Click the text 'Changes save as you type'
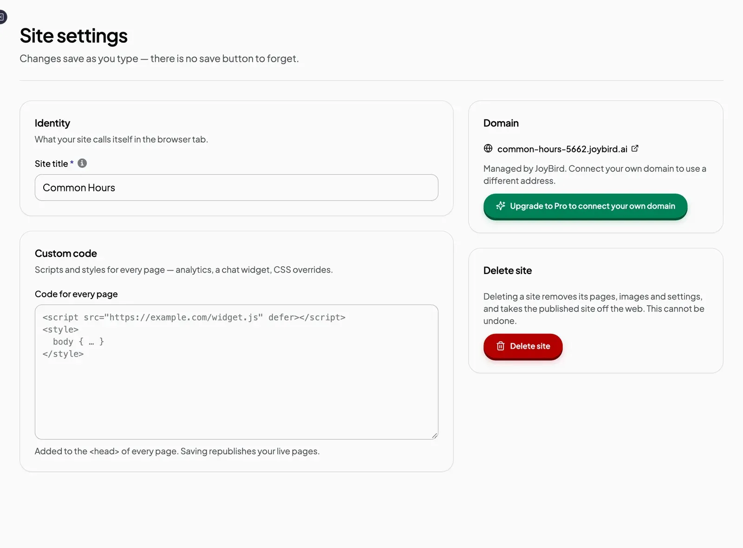Viewport: 743px width, 548px height. (79, 59)
